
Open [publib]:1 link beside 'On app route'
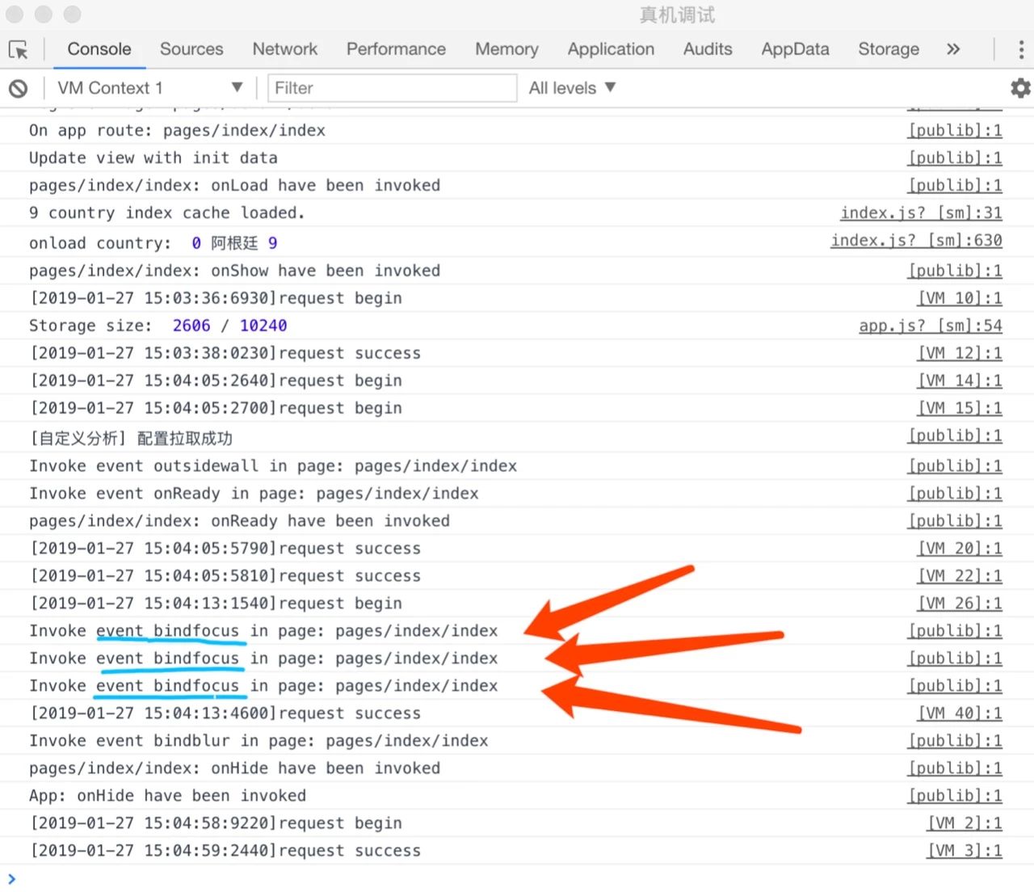pos(955,130)
